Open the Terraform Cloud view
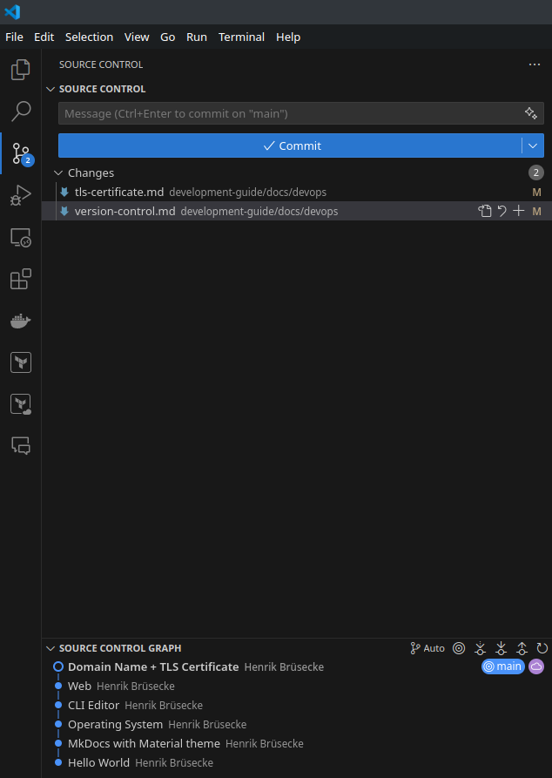Image resolution: width=552 pixels, height=778 pixels. [20, 404]
